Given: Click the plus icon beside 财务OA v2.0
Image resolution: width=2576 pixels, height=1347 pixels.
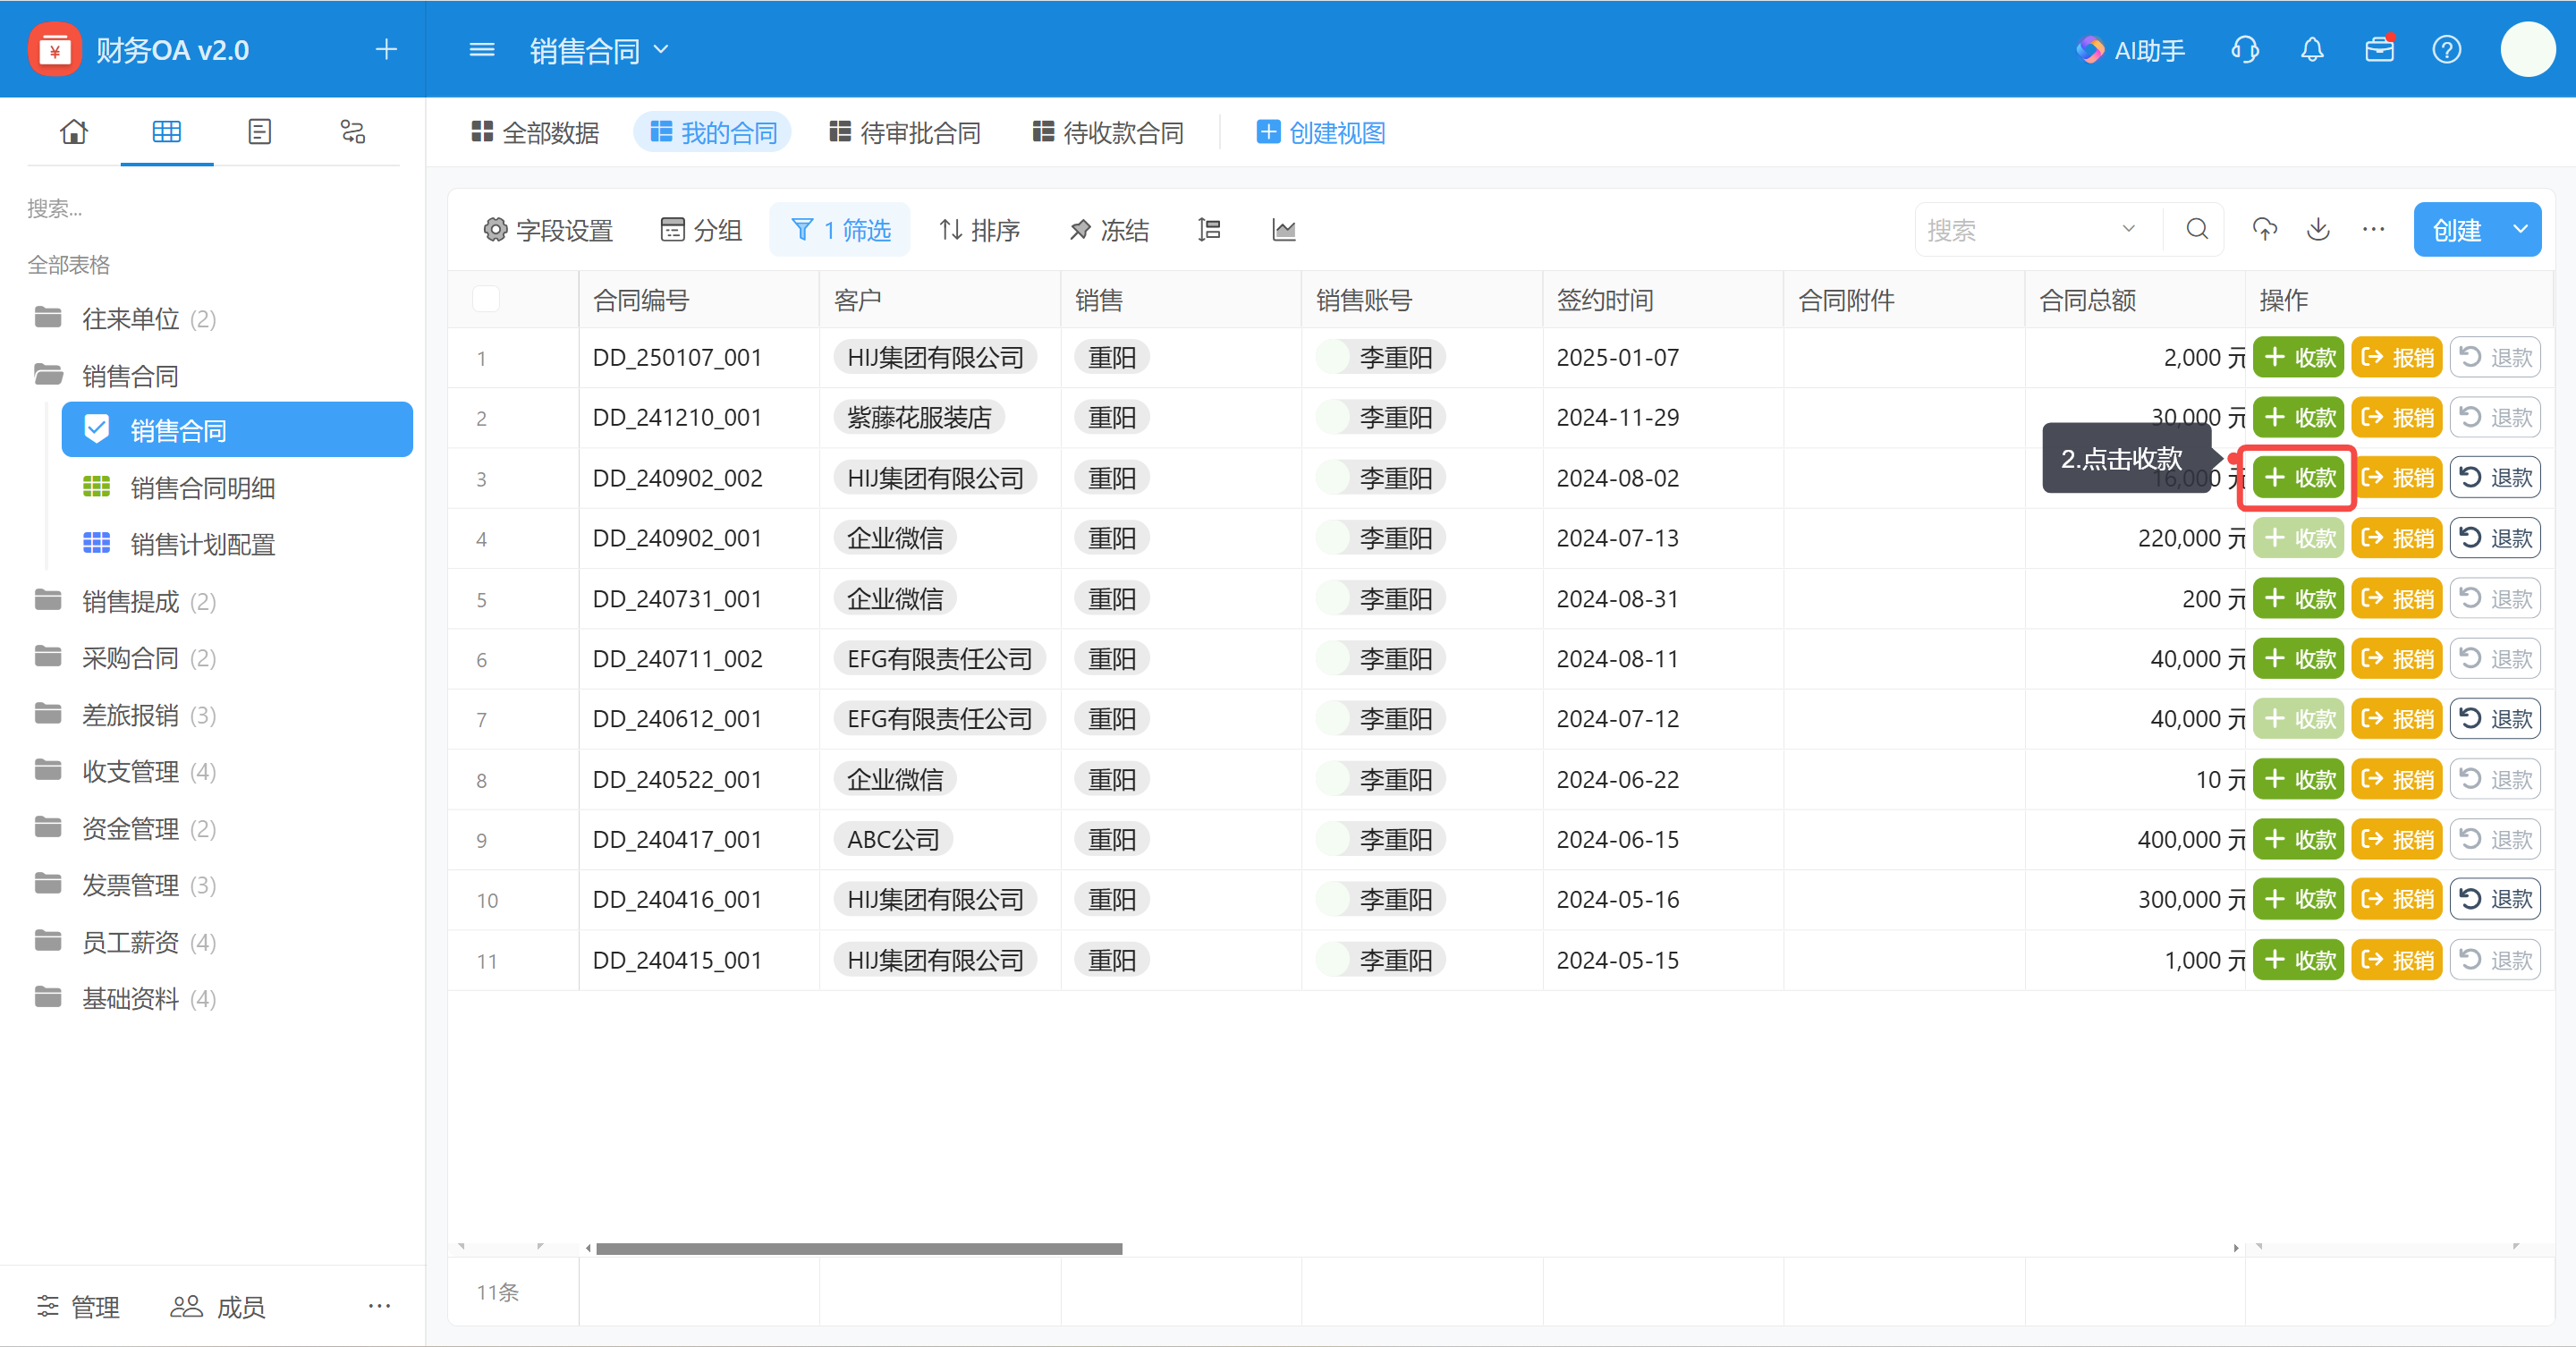Looking at the screenshot, I should click(386, 49).
